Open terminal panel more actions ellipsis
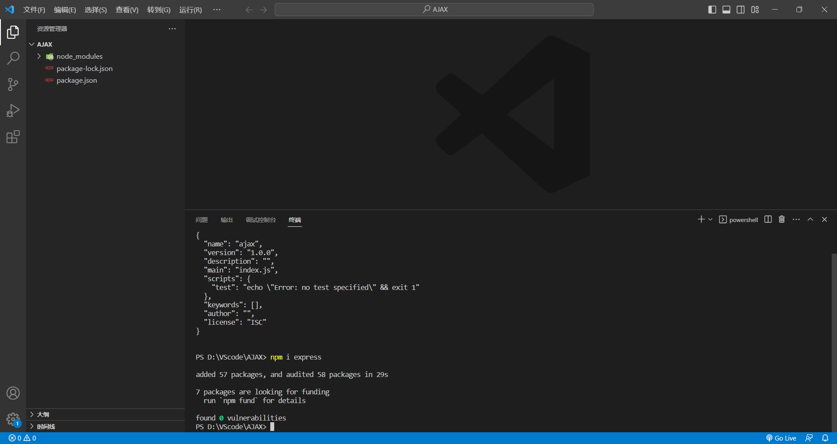Screen dimensions: 837x444 (796, 219)
